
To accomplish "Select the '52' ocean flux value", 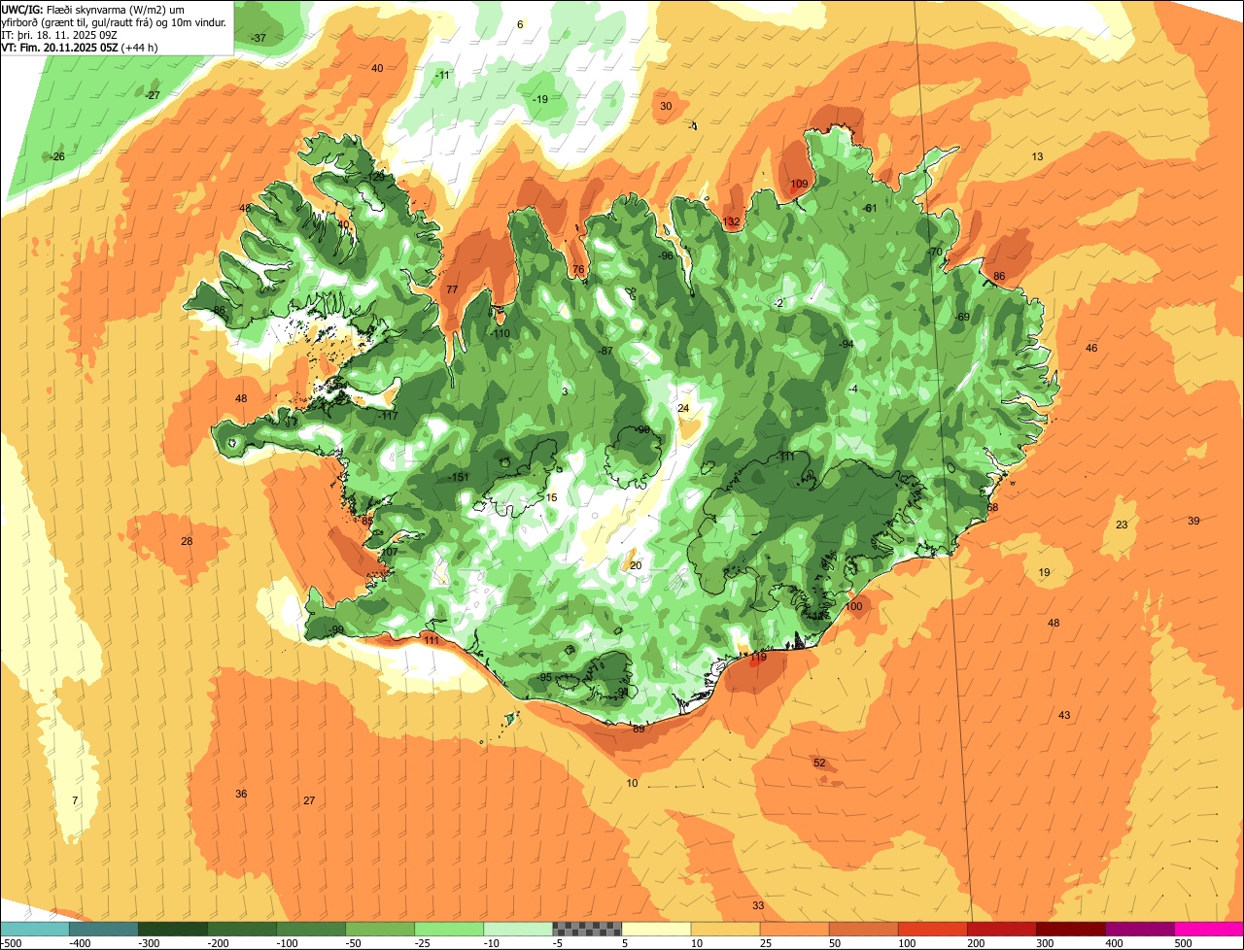I will tap(819, 763).
